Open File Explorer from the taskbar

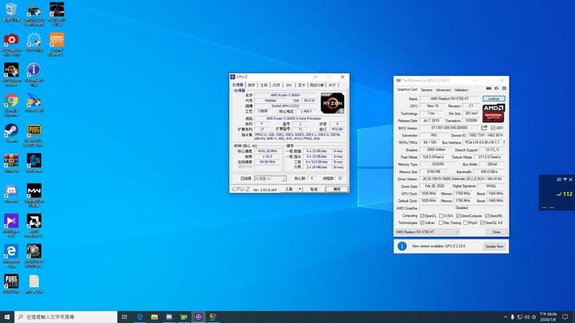(x=154, y=317)
